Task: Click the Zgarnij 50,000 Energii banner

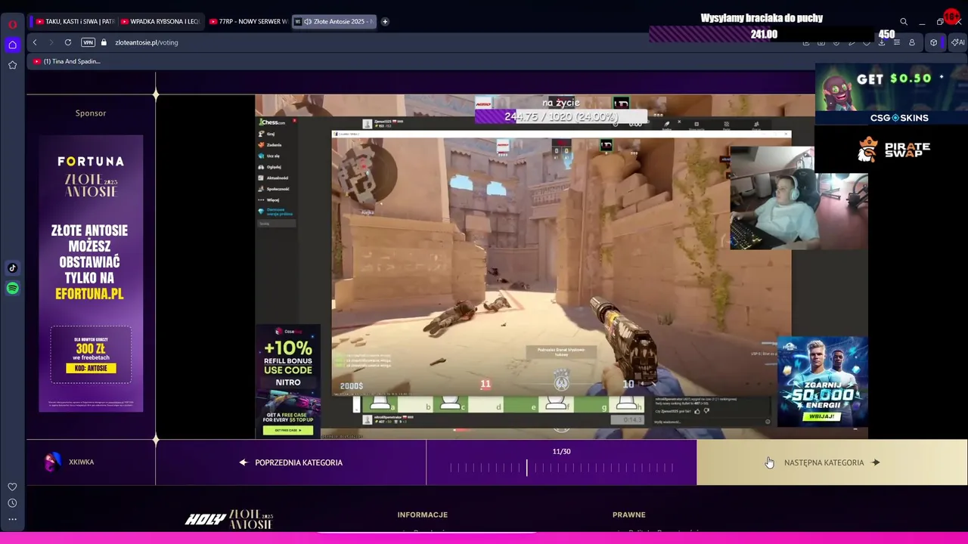Action: 822,382
